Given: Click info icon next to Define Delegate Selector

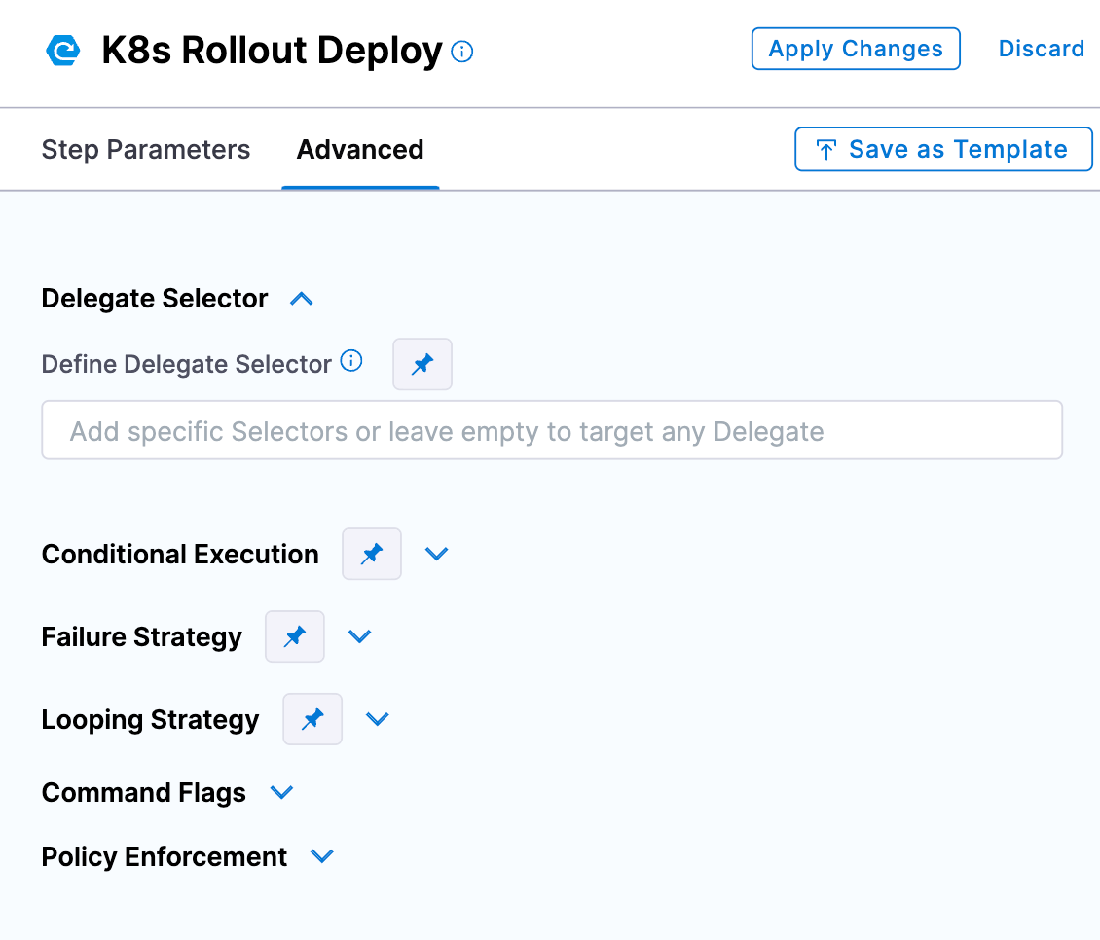Looking at the screenshot, I should tap(350, 362).
